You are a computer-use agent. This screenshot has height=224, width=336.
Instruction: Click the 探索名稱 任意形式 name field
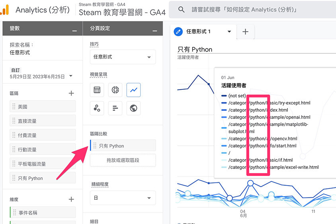point(20,52)
